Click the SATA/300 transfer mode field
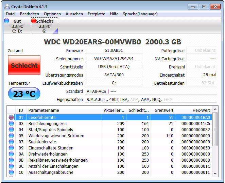Viewport: 225px width, 183px height. [x=114, y=75]
